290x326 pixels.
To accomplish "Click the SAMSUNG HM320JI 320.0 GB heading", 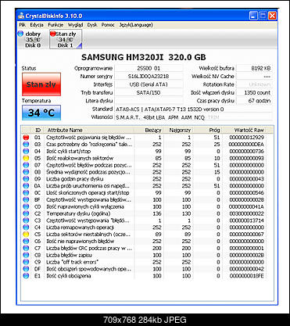I will (144, 57).
